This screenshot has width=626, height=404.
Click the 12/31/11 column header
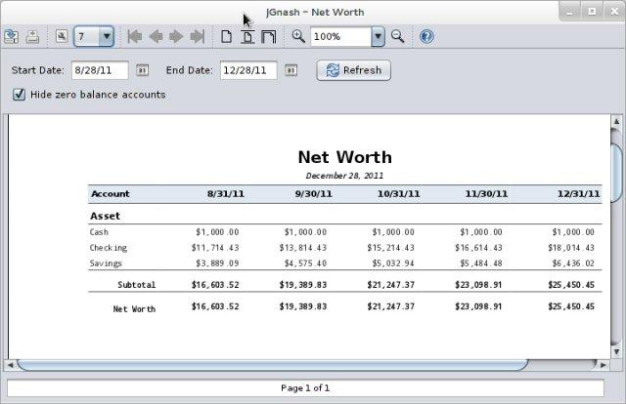pos(578,194)
